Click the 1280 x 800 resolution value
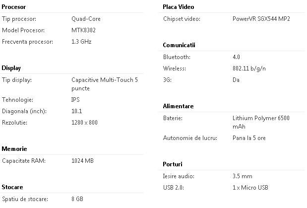 [x=85, y=123]
